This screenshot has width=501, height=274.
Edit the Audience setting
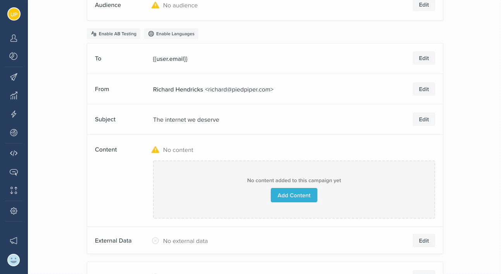424,5
